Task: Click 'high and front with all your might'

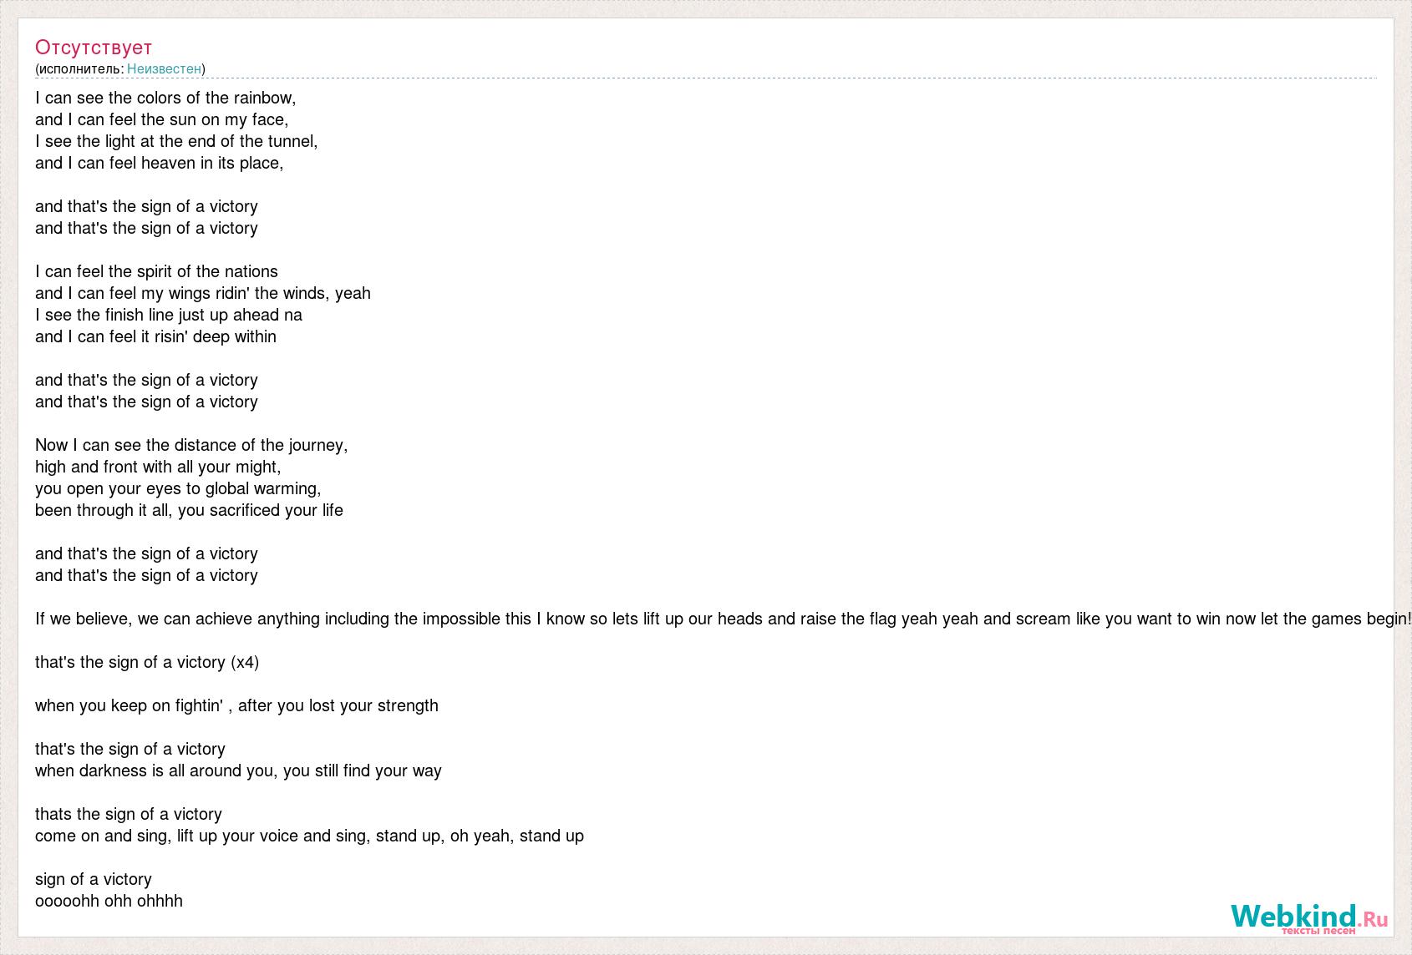Action: tap(158, 467)
